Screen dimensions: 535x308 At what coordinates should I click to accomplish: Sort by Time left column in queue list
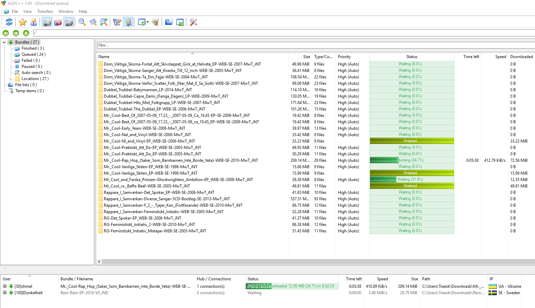click(x=468, y=57)
